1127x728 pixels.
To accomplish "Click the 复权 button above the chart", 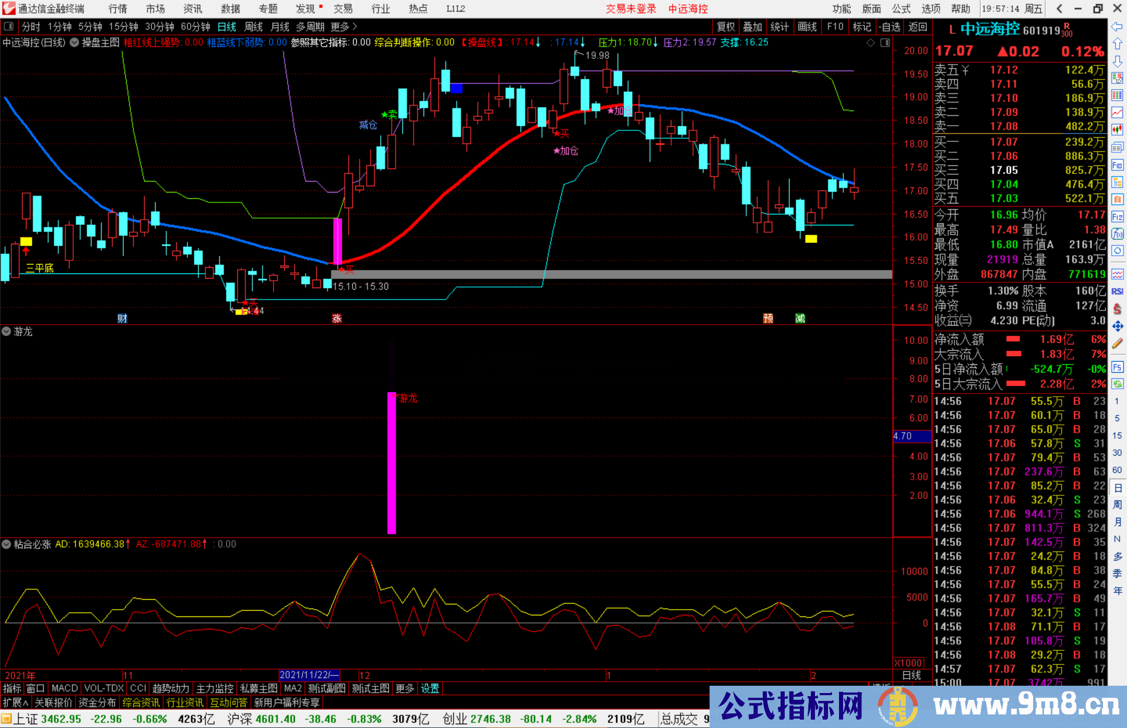I will 725,27.
